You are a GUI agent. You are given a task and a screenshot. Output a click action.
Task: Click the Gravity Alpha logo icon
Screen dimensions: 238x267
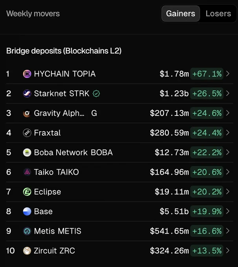tap(27, 113)
